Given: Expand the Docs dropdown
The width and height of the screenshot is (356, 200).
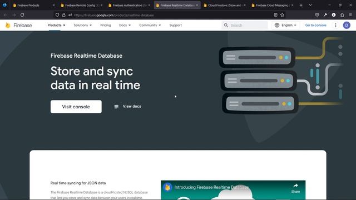Looking at the screenshot, I should point(125,25).
